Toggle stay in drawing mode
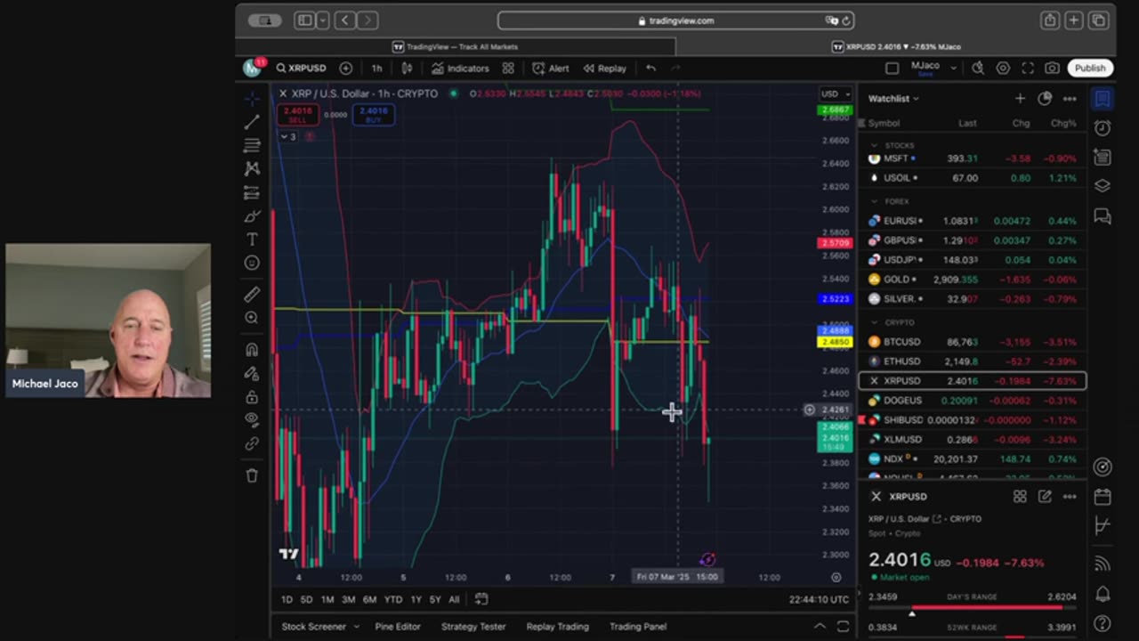1139x641 pixels. (252, 374)
